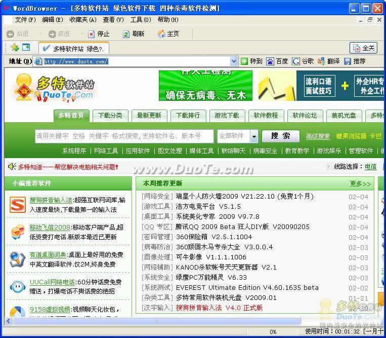Image resolution: width=386 pixels, height=338 pixels.
Task: Click the 糖果浏览器 link
Action: tap(351, 136)
